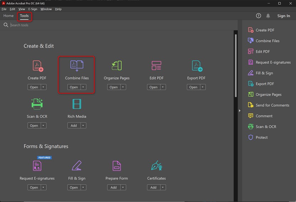Click Open button under Scan & OCR
Image resolution: width=296 pixels, height=202 pixels.
(x=34, y=125)
